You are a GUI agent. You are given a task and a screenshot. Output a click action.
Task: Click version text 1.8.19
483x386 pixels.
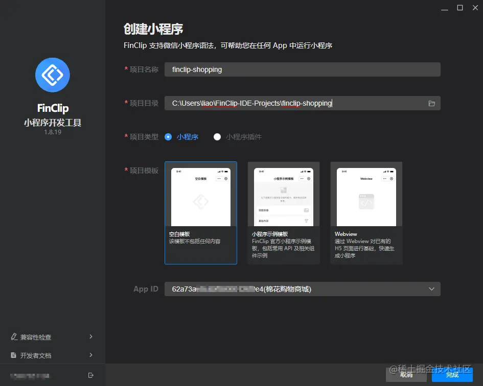[53, 132]
